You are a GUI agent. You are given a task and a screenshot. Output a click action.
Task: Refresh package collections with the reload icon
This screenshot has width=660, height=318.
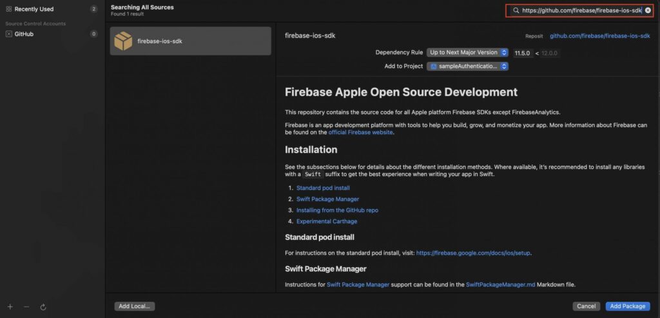click(43, 307)
